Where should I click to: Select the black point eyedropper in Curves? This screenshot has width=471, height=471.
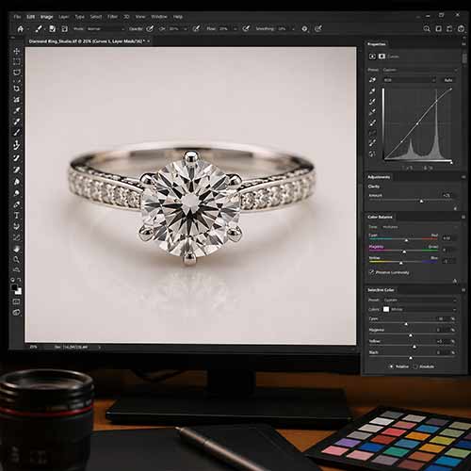tap(372, 91)
